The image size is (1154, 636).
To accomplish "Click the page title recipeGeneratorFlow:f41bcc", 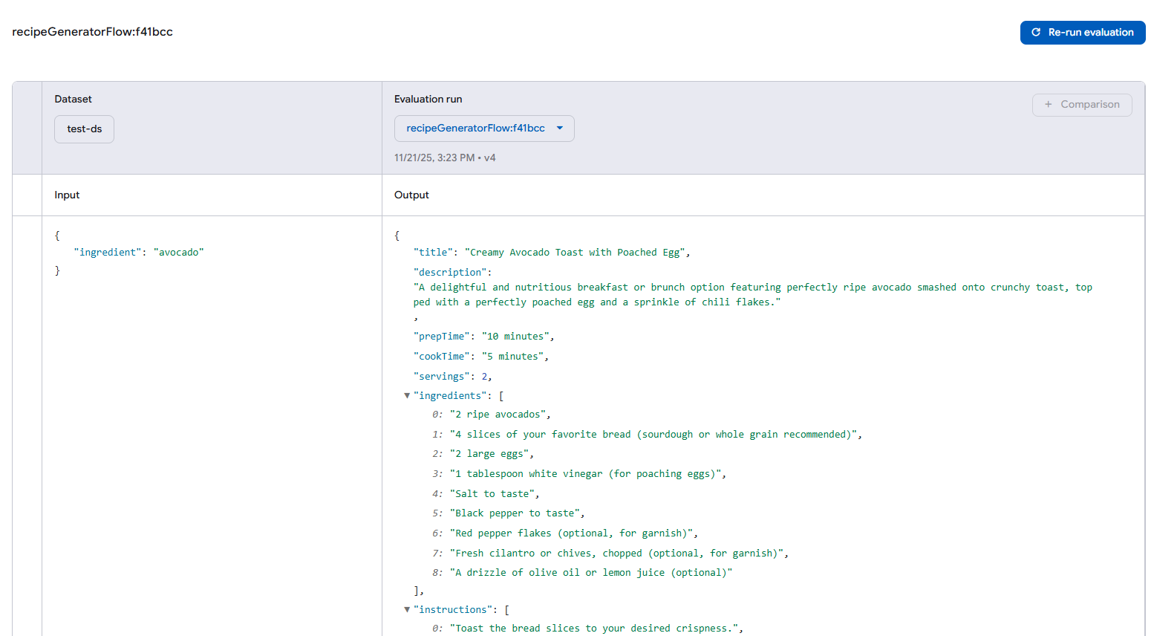I will coord(92,32).
